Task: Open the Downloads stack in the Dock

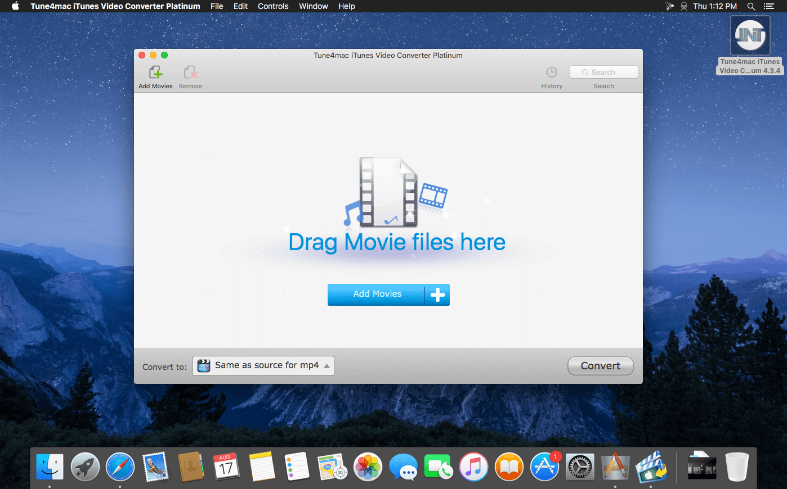Action: click(702, 466)
